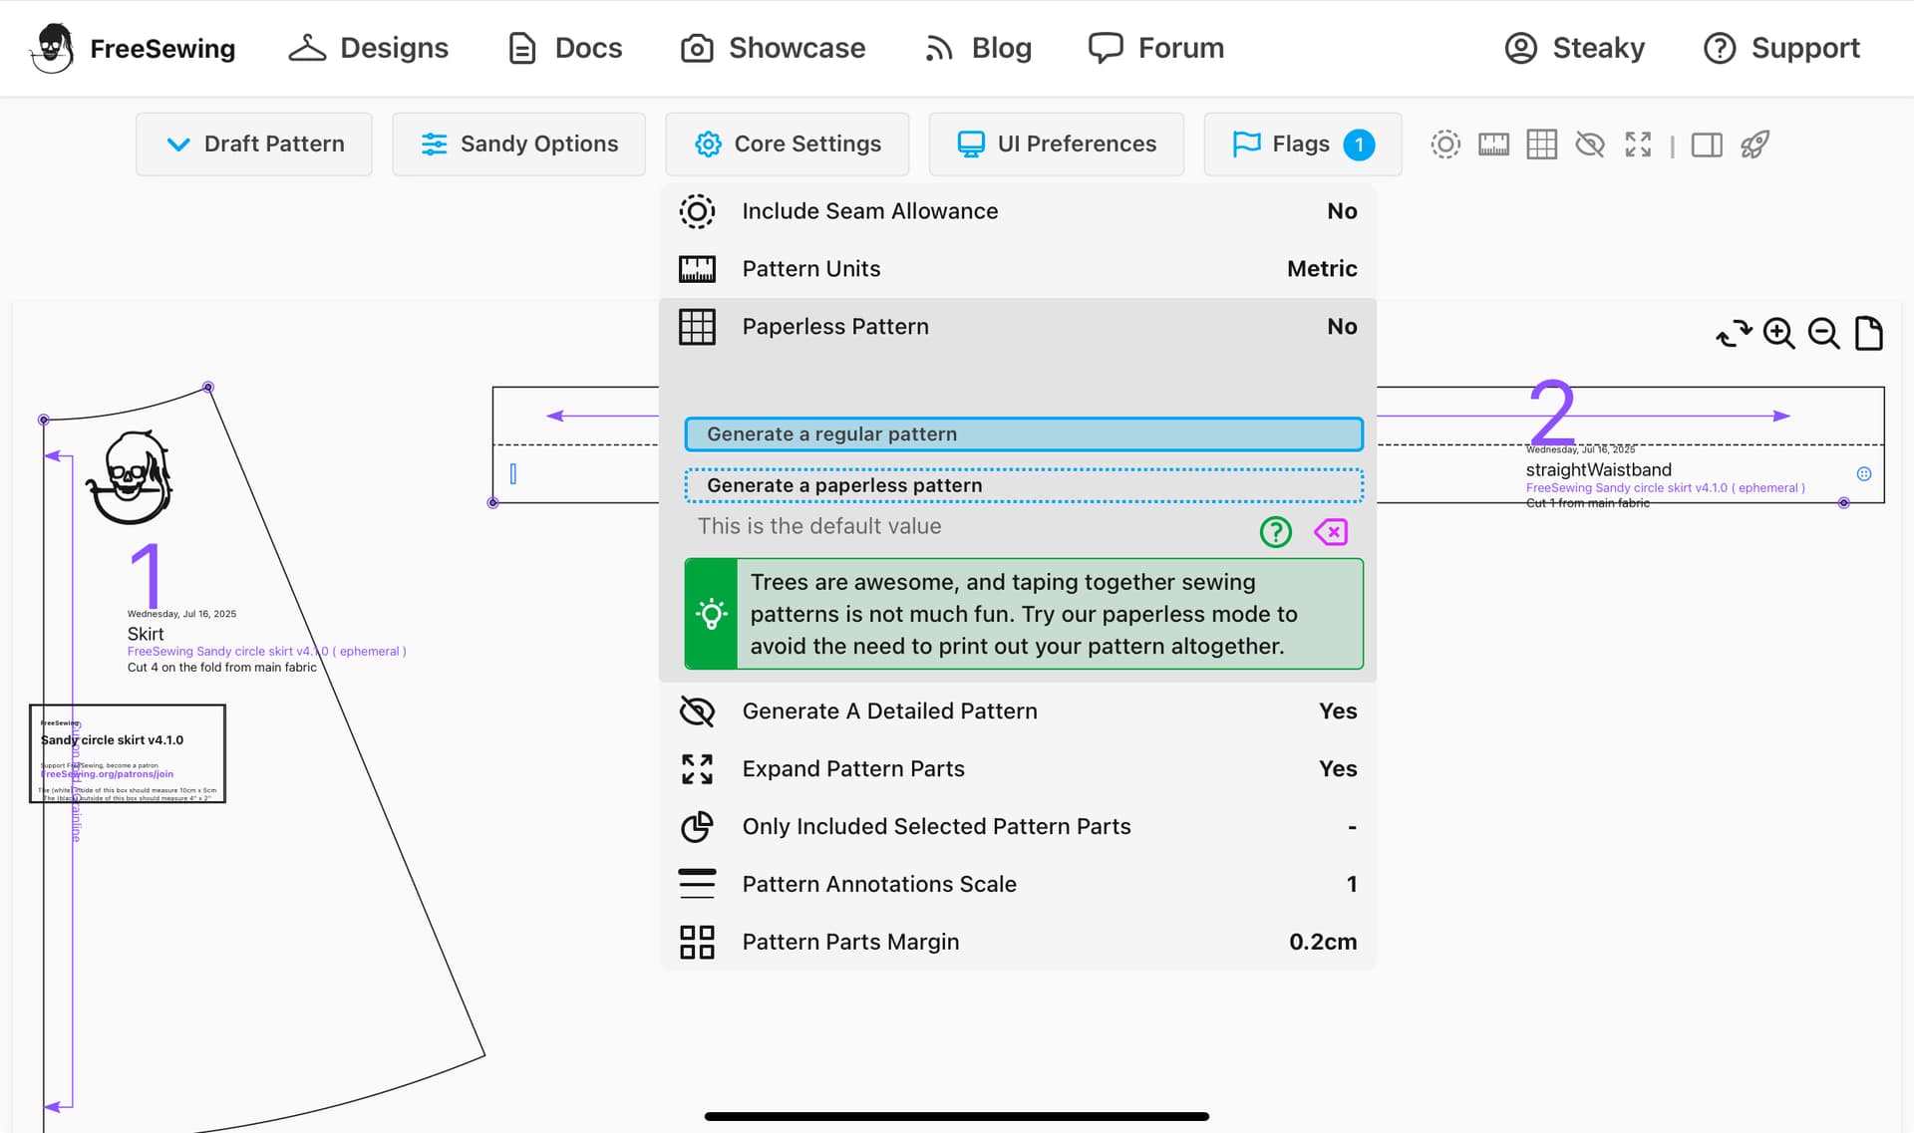Screen dimensions: 1914x1133
Task: Click the arrows icon beside Expand Pattern Parts
Action: pyautogui.click(x=697, y=769)
